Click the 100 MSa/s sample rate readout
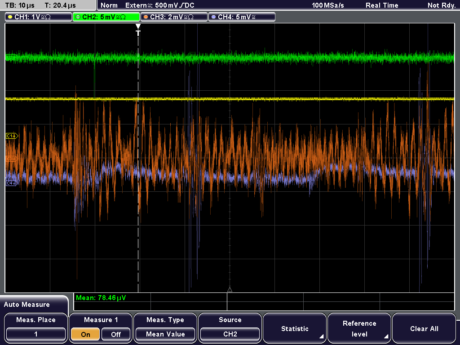The width and height of the screenshot is (460, 345). click(x=327, y=5)
